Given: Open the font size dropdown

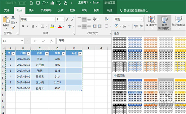Looking at the screenshot, I should click(63, 19).
